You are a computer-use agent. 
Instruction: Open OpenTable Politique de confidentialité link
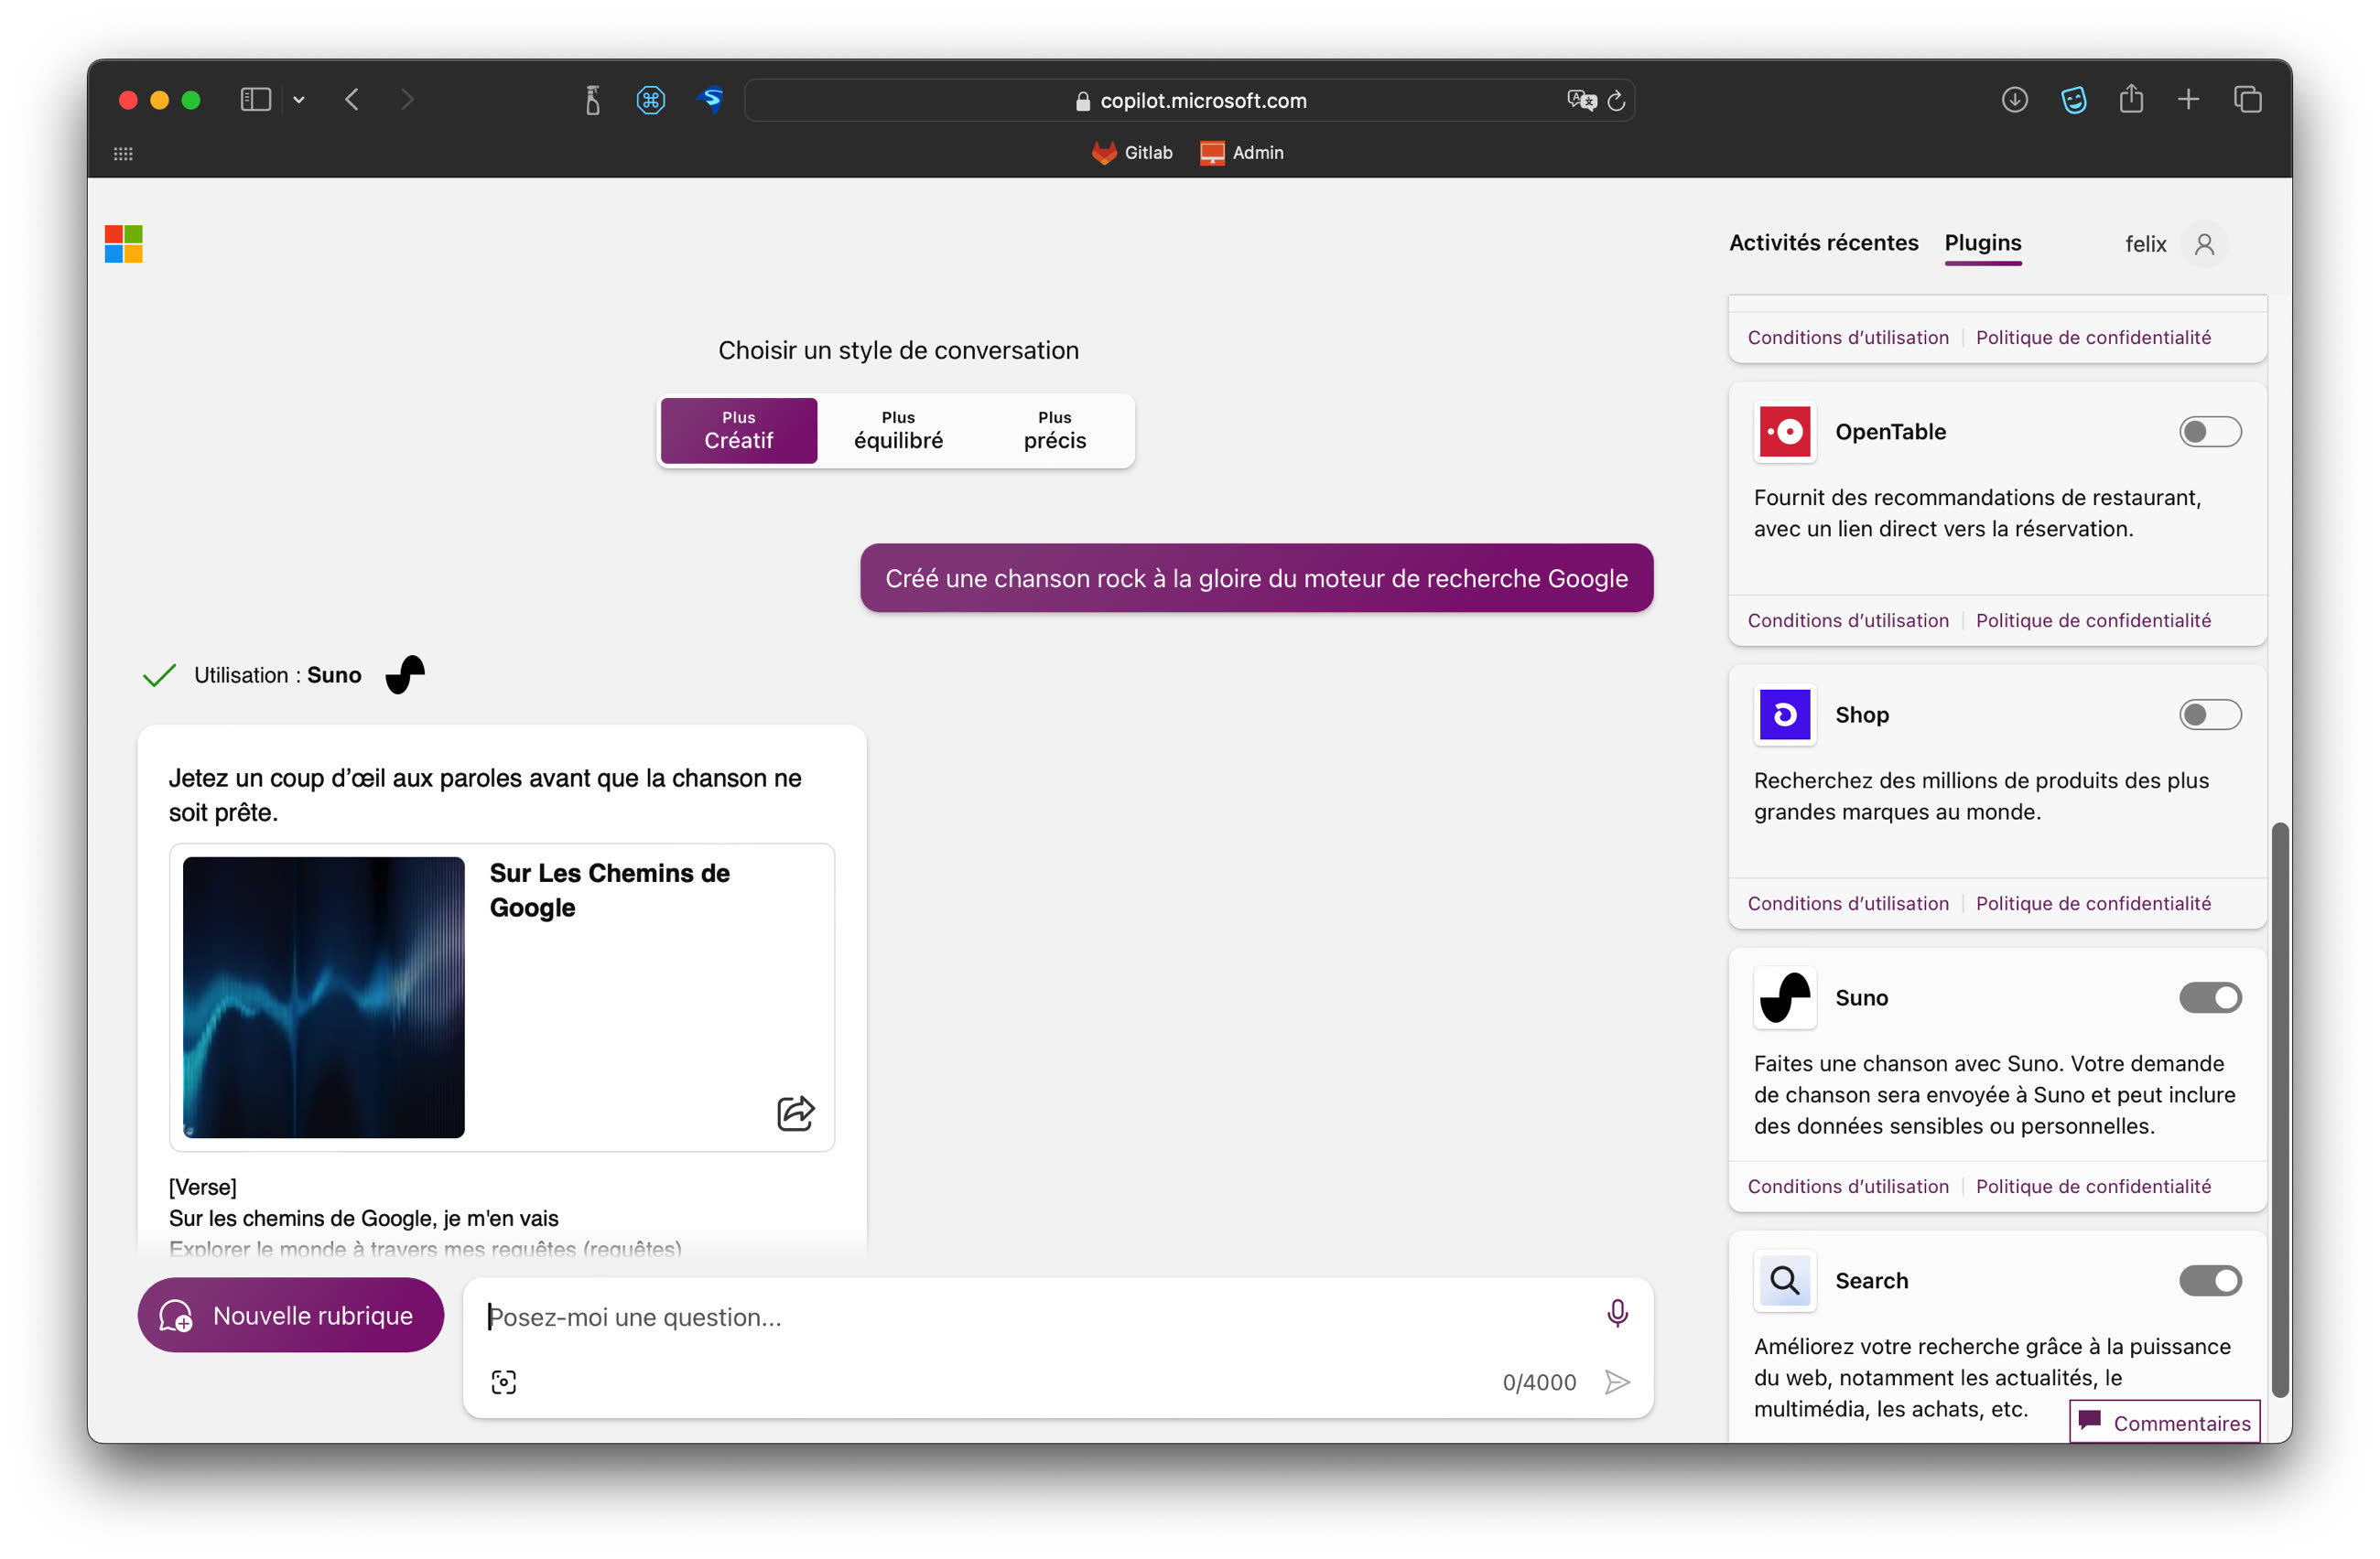(2092, 620)
